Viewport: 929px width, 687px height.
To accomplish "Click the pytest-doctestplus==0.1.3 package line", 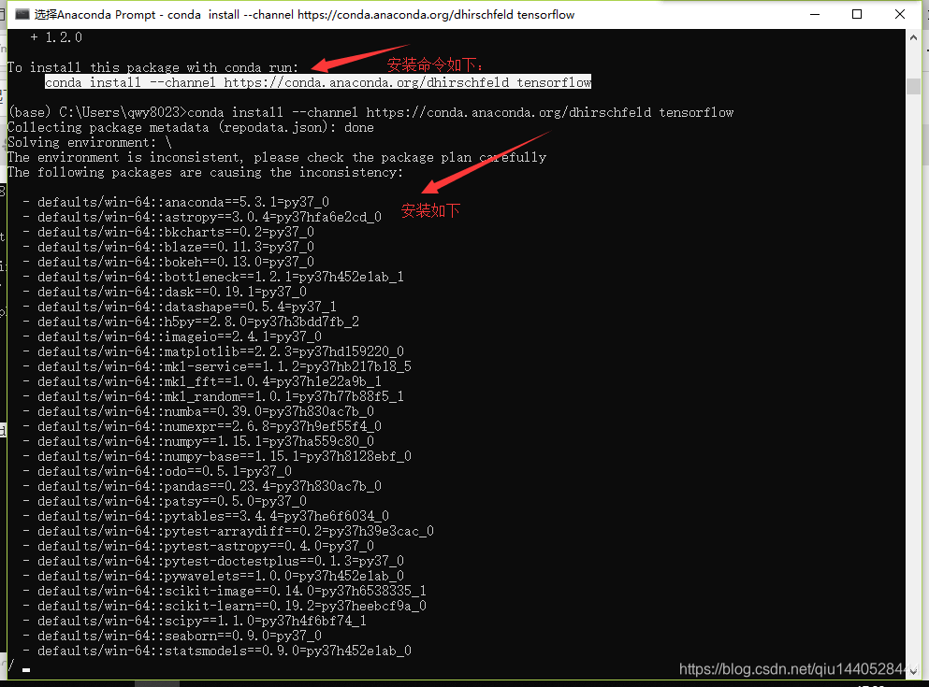I will coord(213,561).
